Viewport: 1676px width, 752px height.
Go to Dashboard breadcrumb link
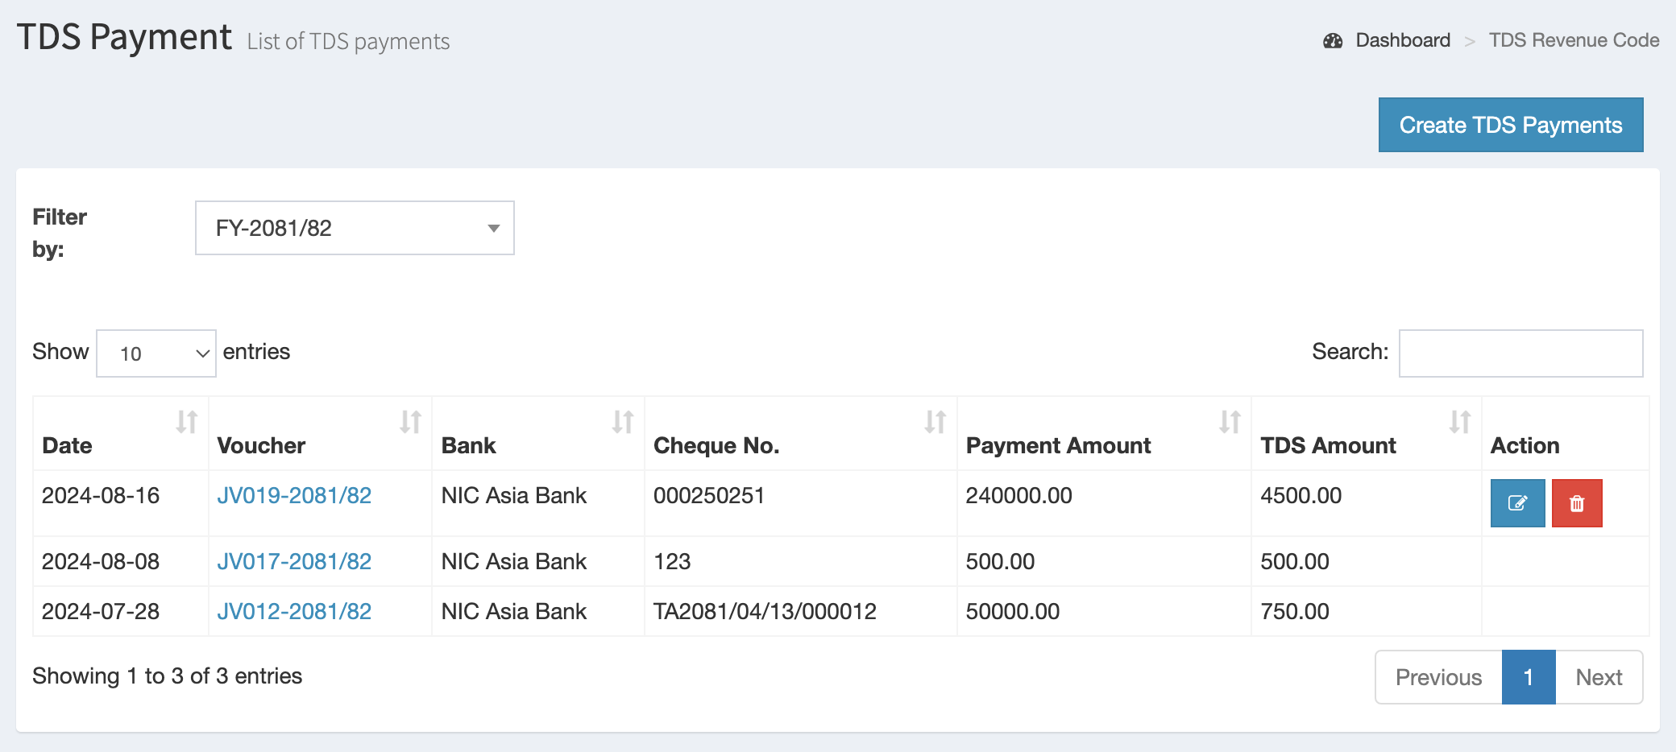1402,40
